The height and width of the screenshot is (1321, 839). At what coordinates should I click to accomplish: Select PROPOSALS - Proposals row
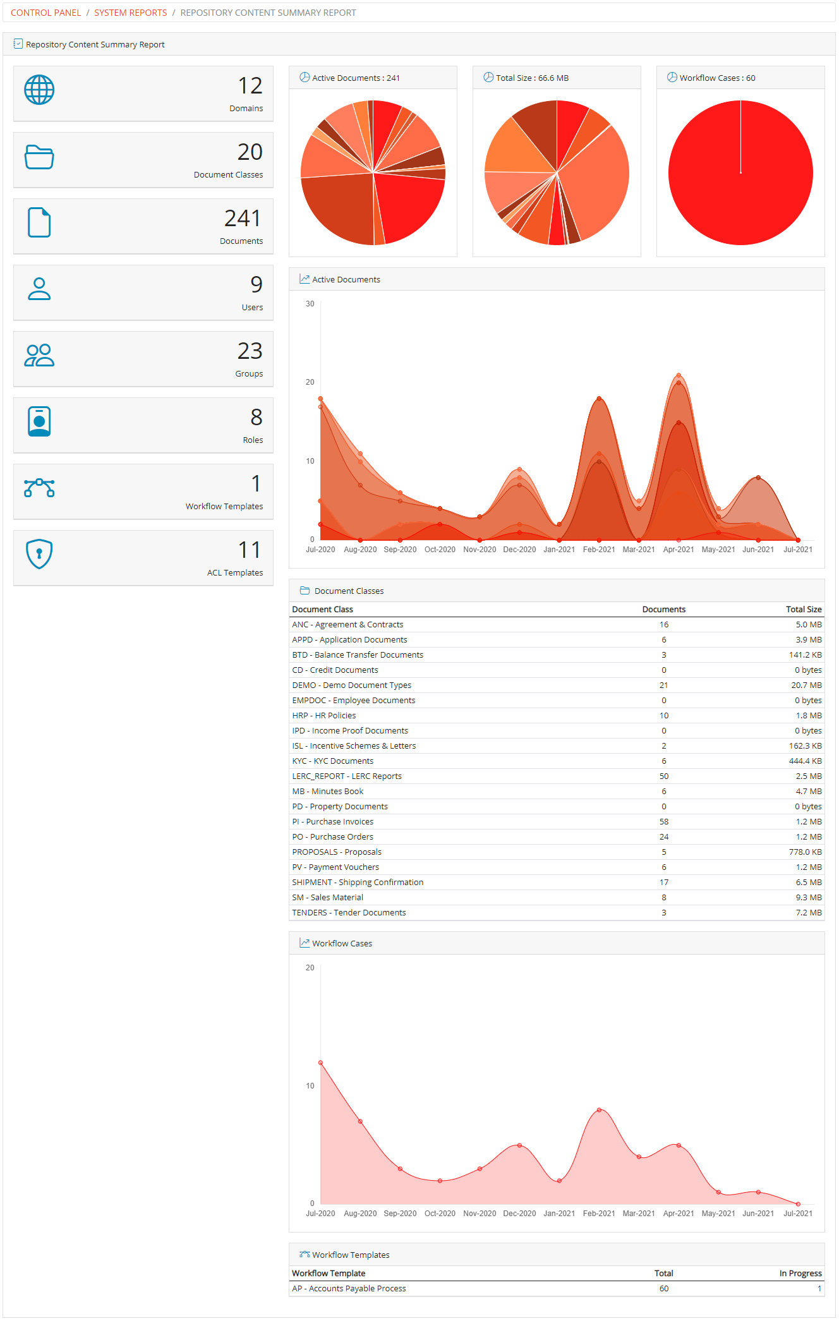pos(557,852)
